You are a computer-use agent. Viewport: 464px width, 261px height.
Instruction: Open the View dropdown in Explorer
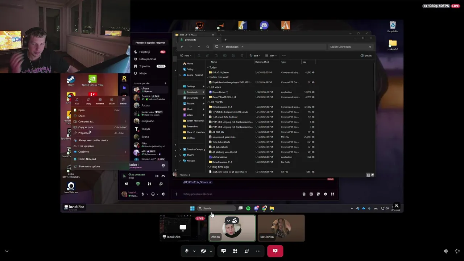[x=270, y=55]
